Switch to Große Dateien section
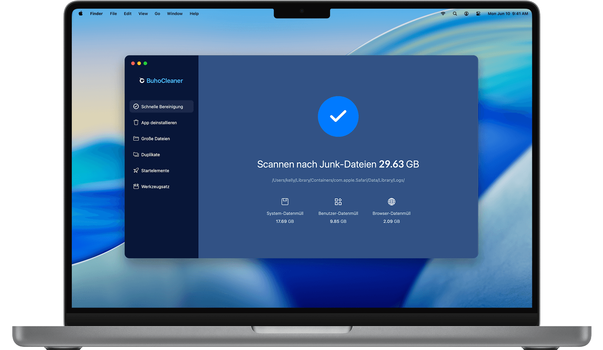Image resolution: width=603 pixels, height=350 pixels. pyautogui.click(x=155, y=138)
